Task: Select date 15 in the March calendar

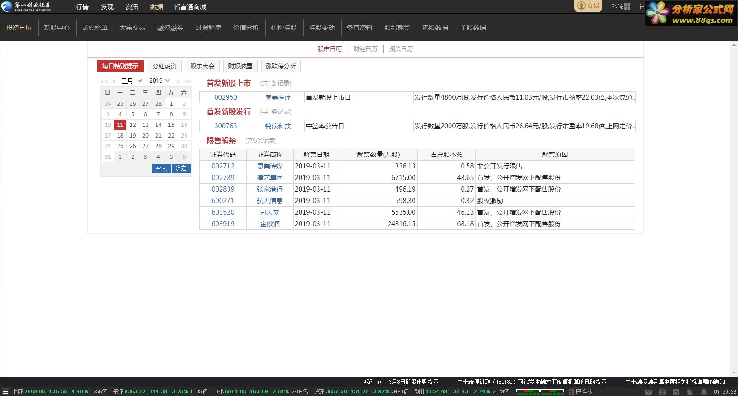Action: pyautogui.click(x=171, y=125)
